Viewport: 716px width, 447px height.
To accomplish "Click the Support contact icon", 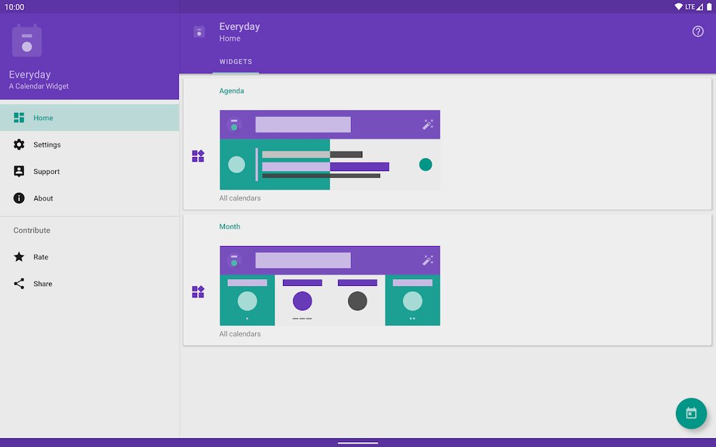I will [19, 171].
